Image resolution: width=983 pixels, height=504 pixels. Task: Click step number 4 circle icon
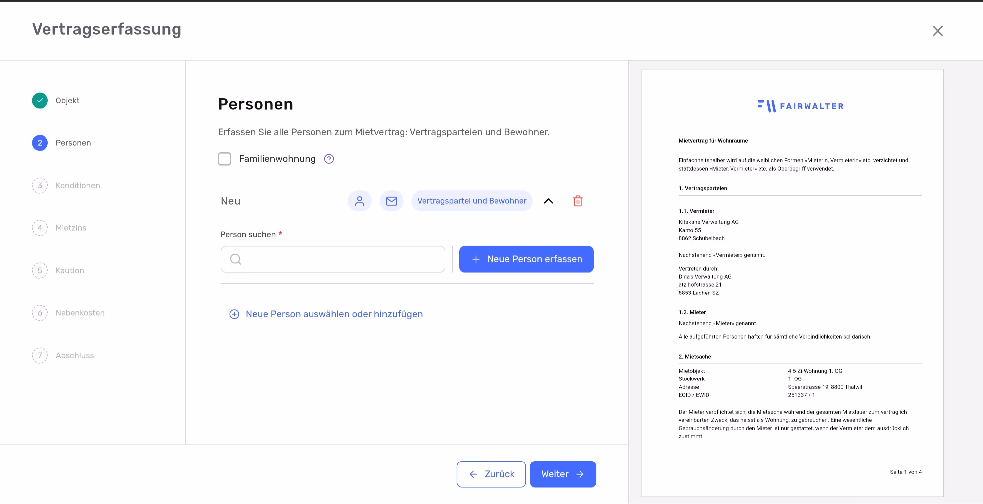coord(40,228)
